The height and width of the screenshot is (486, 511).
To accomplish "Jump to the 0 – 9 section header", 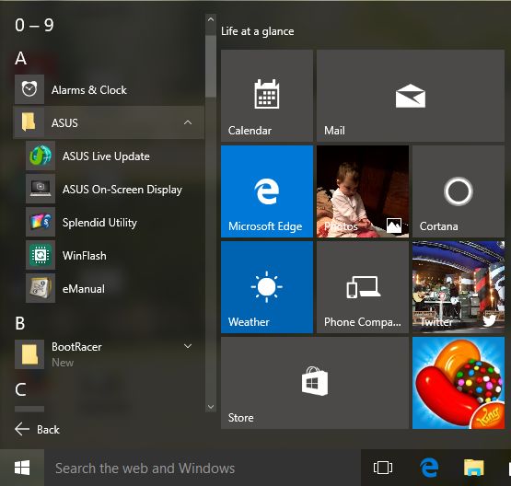I will pos(34,25).
